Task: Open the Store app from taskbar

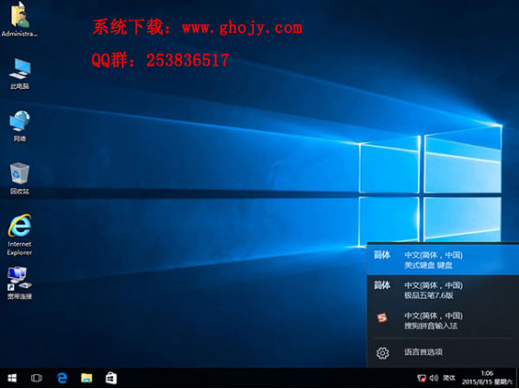Action: click(111, 378)
